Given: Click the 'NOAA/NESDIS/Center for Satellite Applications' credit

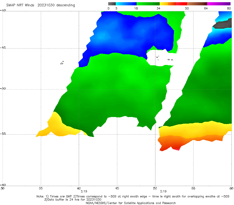Looking at the screenshot, I should coord(131,203).
